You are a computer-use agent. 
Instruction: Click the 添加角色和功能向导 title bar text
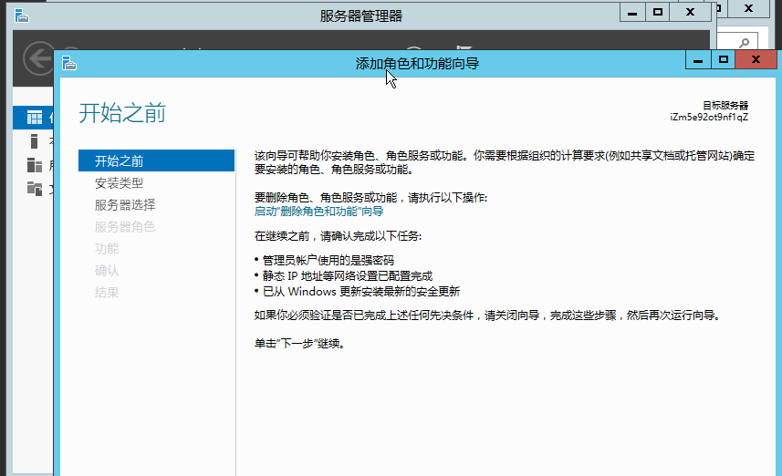tap(417, 63)
